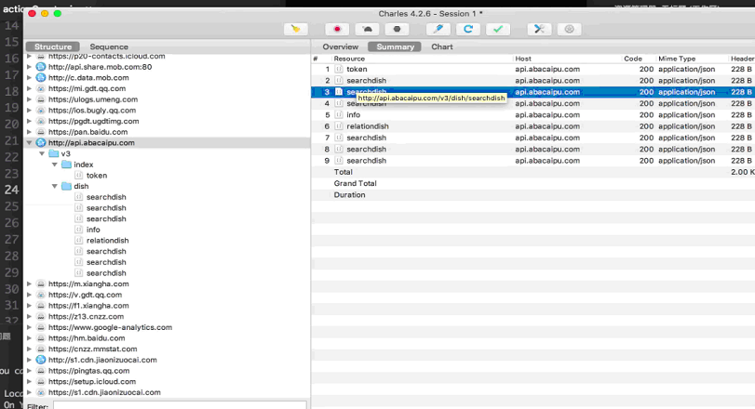Image resolution: width=755 pixels, height=409 pixels.
Task: Expand the c.data.mob.com node
Action: (x=30, y=78)
